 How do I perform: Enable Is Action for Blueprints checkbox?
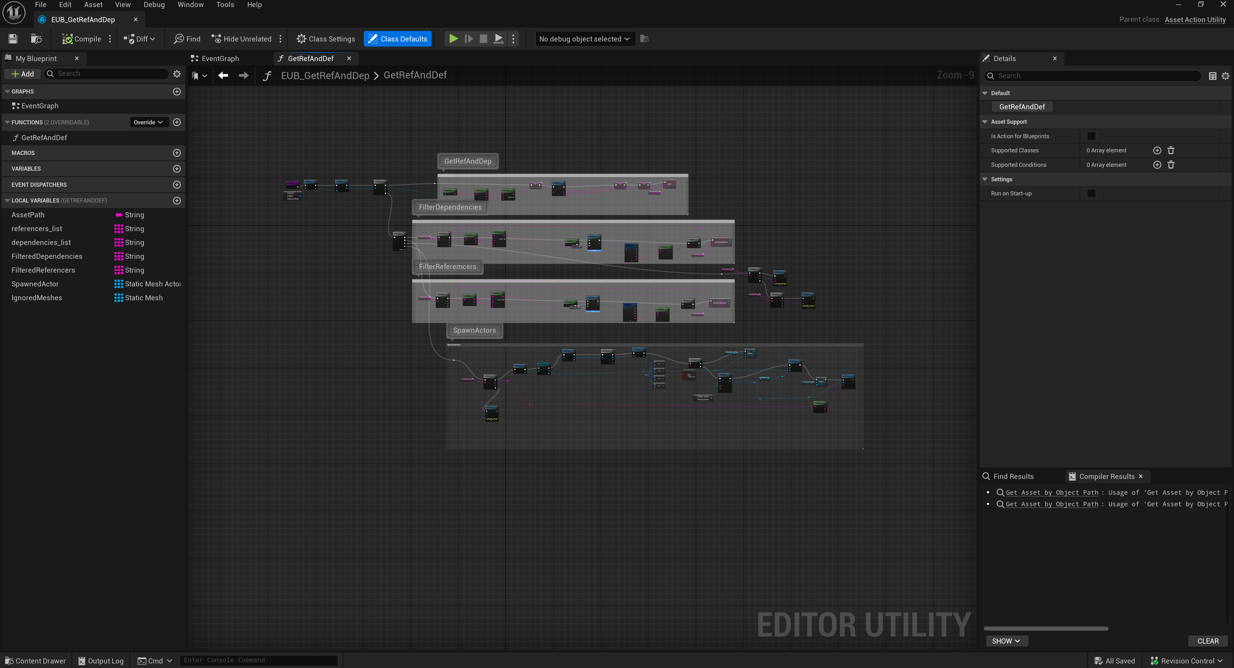(x=1091, y=136)
